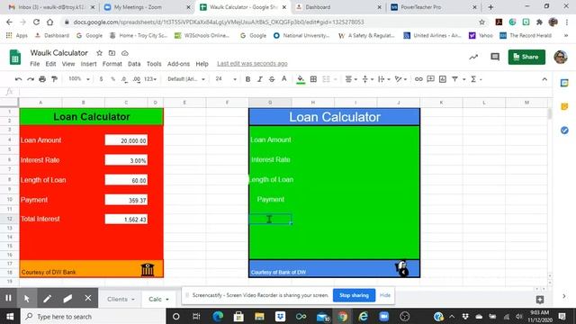Screen dimensions: 576x324
Task: Create a filter with the funnel icon
Action: click(454, 79)
